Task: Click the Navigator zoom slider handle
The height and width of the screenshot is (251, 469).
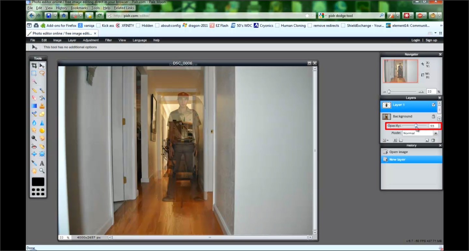Action: pos(389,92)
